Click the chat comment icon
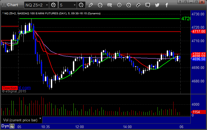207x130 pixels. click(148, 5)
